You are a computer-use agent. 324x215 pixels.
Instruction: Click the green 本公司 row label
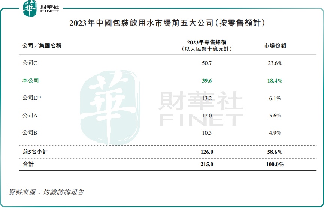click(x=30, y=81)
